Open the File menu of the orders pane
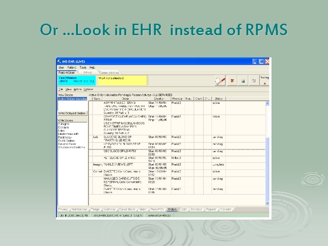 tap(61, 89)
